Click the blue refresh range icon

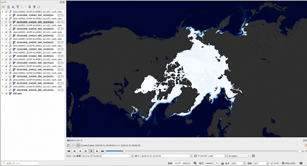click(x=195, y=156)
